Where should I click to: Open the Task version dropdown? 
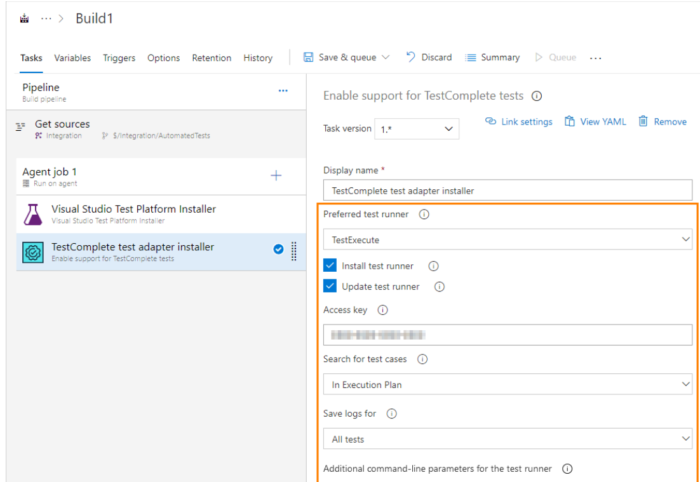[x=417, y=129]
